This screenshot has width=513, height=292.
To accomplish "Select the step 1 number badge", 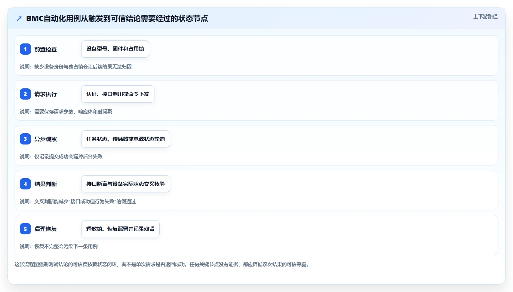I will pyautogui.click(x=25, y=49).
